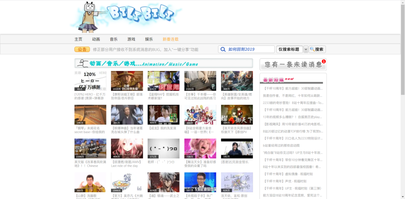The height and width of the screenshot is (199, 405).
Task: Click the page vertical scrollbar thumb
Action: [403, 49]
